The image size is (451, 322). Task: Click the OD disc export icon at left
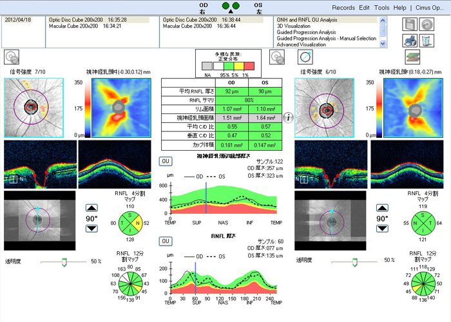click(x=12, y=57)
